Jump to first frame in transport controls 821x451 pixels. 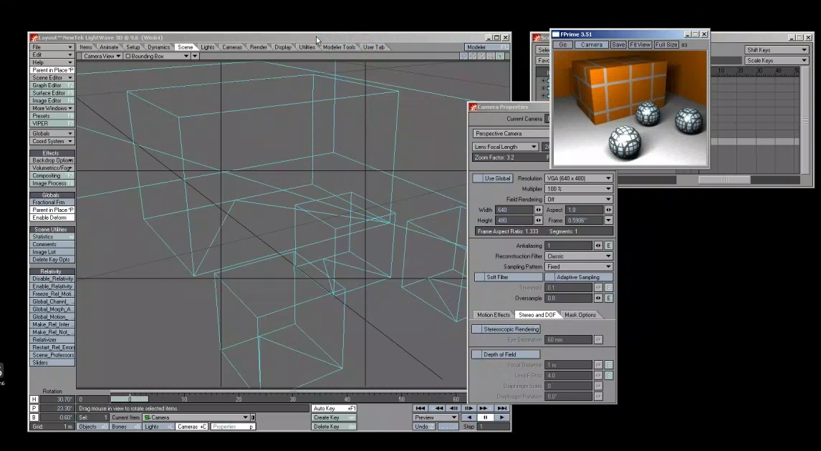(x=421, y=408)
